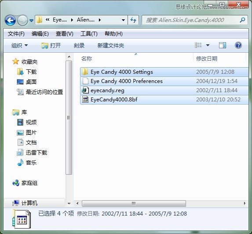Open the 文件(F) menu
Viewport: 252px width, 234px height.
[16, 34]
